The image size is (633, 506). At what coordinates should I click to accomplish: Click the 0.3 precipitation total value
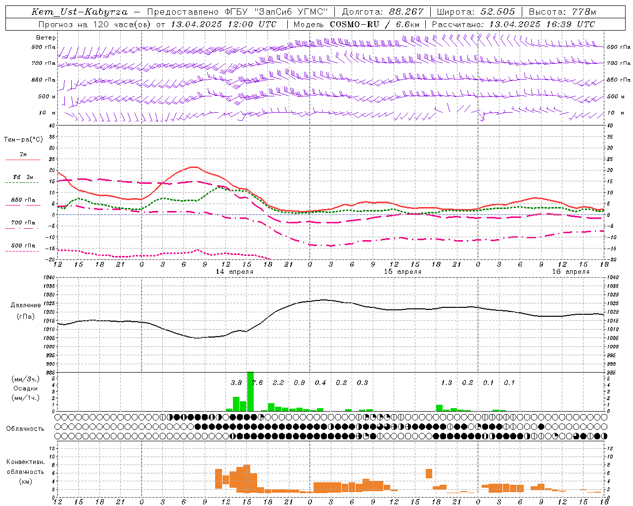pos(362,382)
